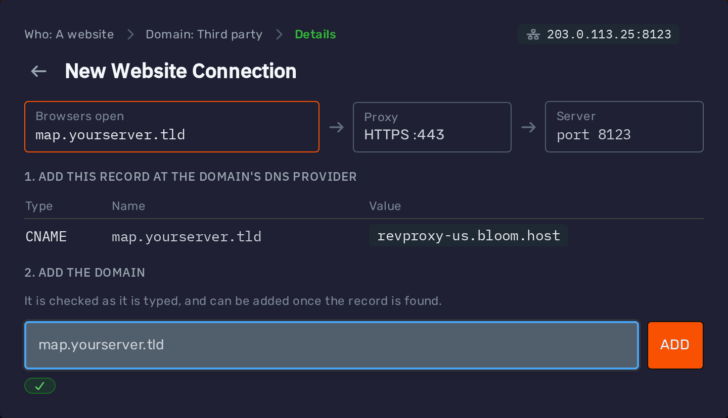Click the Name column header
This screenshot has width=728, height=418.
pos(128,206)
